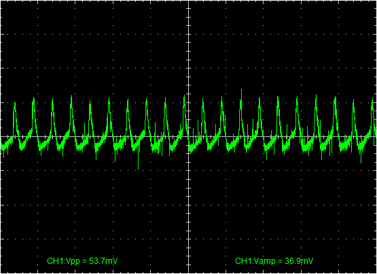Select the tallest positive spike on the waveform
The width and height of the screenshot is (377, 274).
241,90
